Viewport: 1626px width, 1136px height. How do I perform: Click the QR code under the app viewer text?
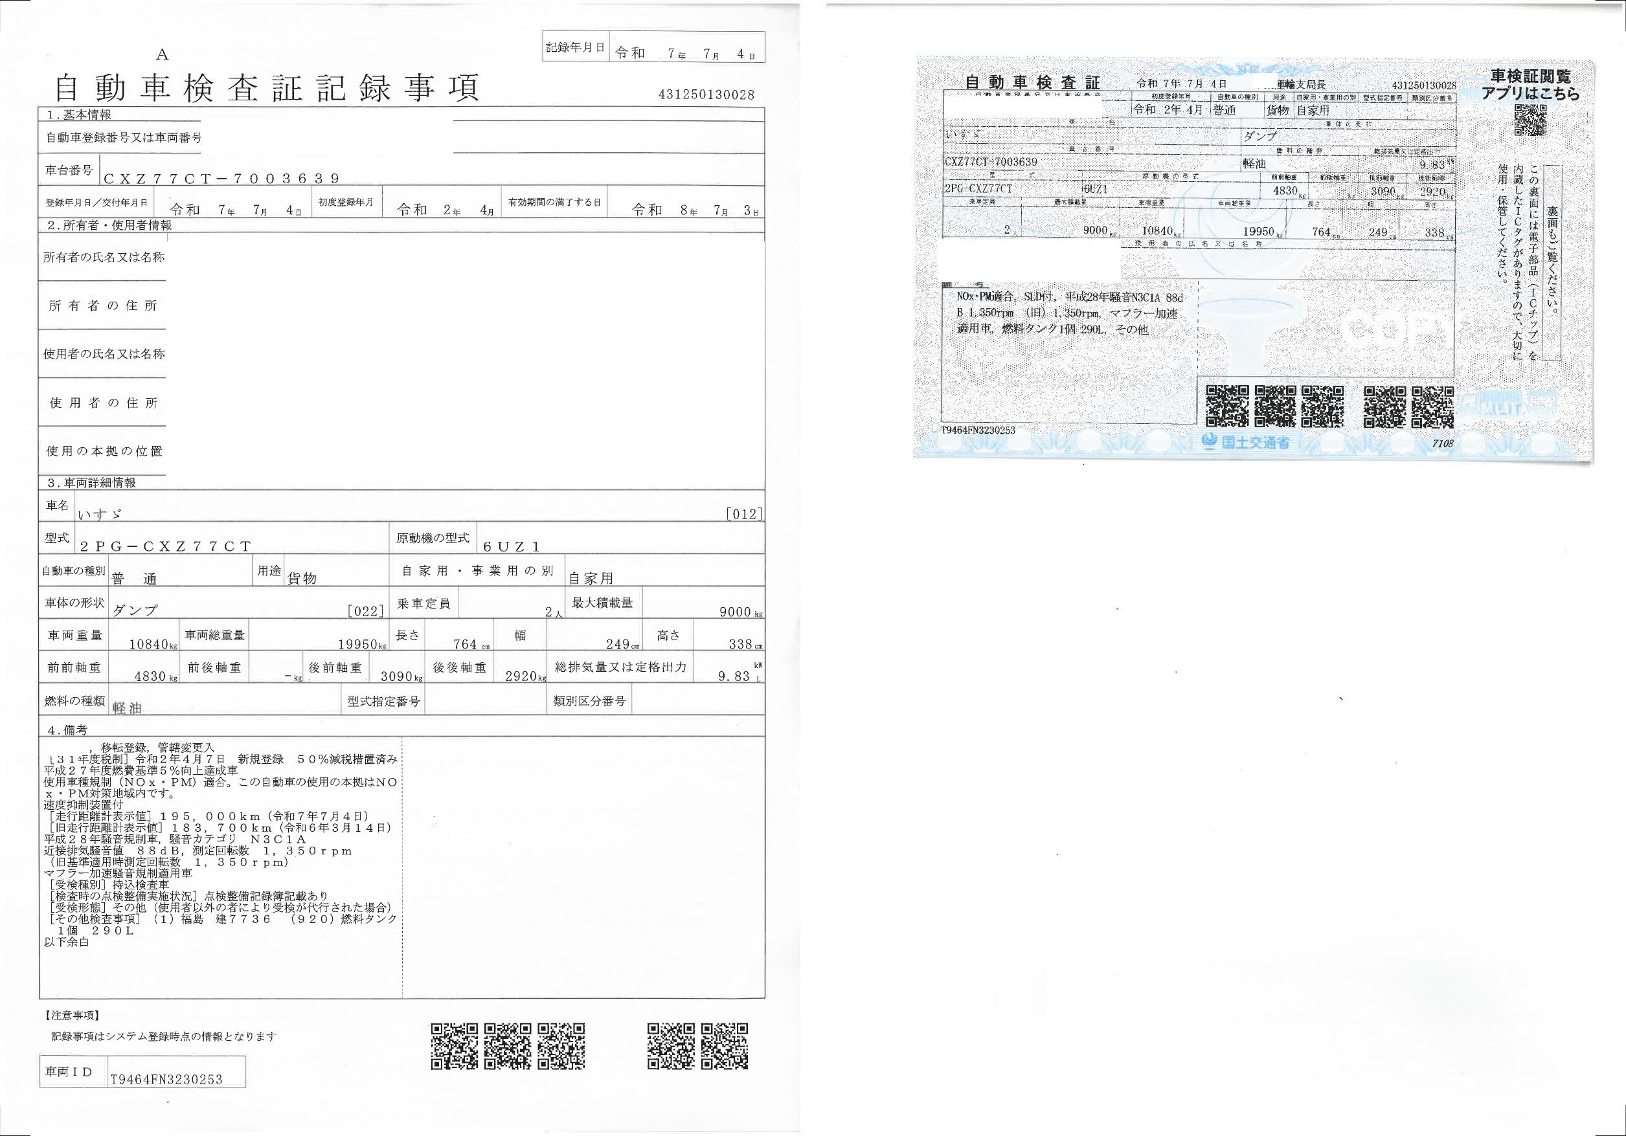(1530, 119)
